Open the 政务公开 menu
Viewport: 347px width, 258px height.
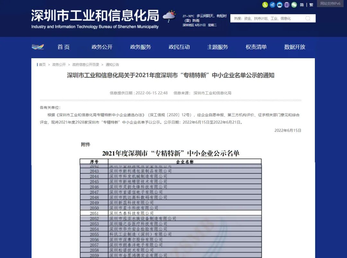[x=102, y=47]
